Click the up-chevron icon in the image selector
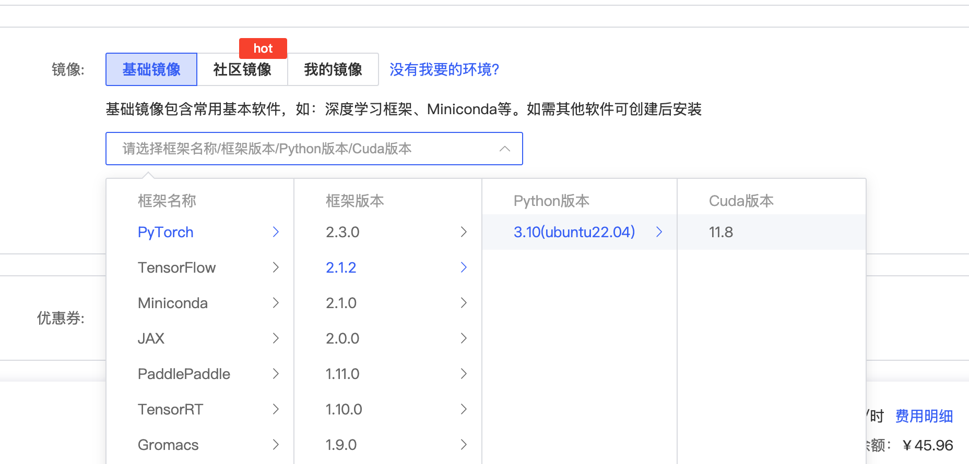The width and height of the screenshot is (969, 464). [x=504, y=149]
